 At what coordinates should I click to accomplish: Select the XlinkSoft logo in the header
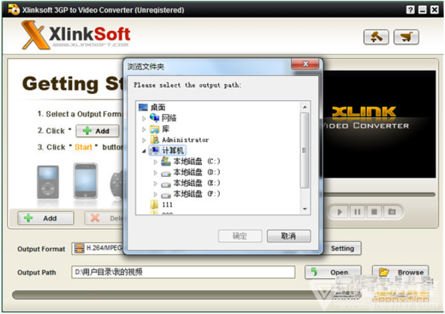[x=75, y=35]
